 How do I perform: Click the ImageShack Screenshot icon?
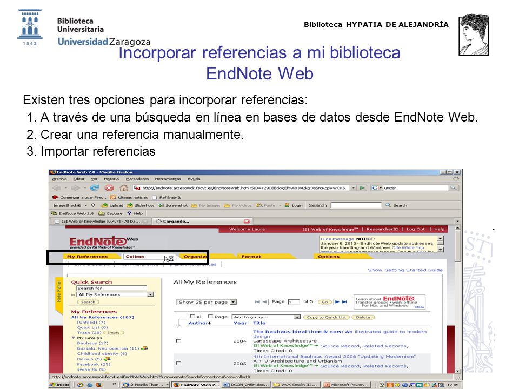coord(173,205)
